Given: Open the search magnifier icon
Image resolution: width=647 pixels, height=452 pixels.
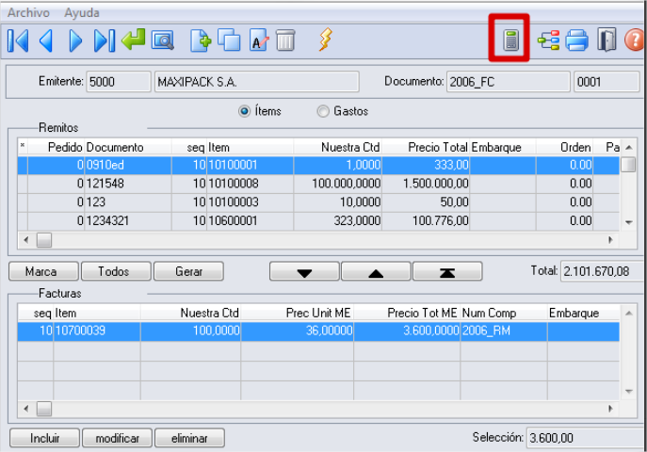Looking at the screenshot, I should point(163,40).
